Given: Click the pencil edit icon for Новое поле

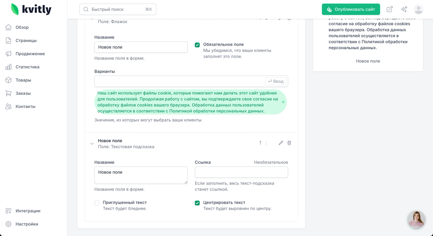Looking at the screenshot, I should [x=281, y=143].
